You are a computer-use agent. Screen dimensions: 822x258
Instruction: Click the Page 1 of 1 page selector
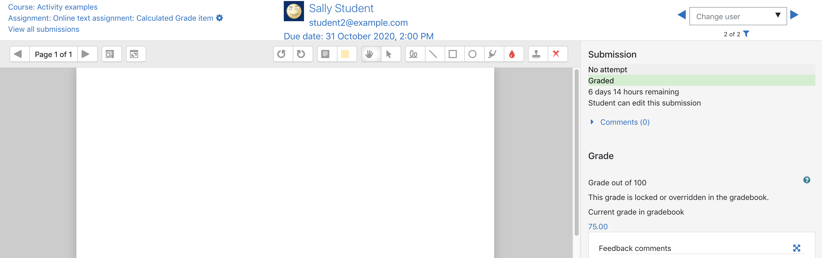53,54
